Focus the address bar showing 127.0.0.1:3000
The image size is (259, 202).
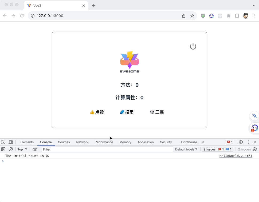pyautogui.click(x=106, y=16)
